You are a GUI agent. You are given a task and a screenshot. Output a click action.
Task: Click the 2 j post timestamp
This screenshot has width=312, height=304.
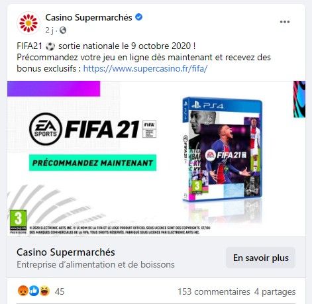(x=50, y=30)
